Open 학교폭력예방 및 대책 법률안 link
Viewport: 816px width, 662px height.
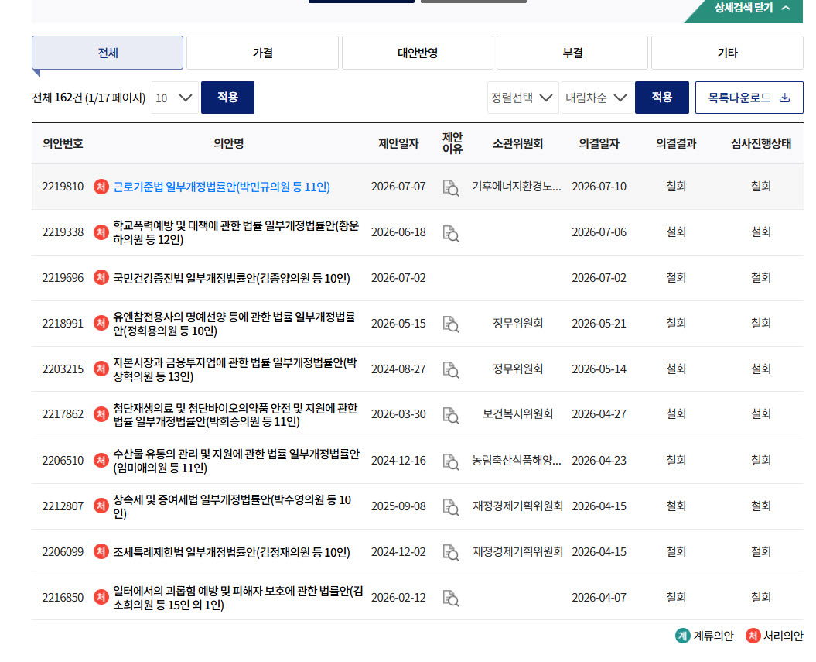pos(236,232)
